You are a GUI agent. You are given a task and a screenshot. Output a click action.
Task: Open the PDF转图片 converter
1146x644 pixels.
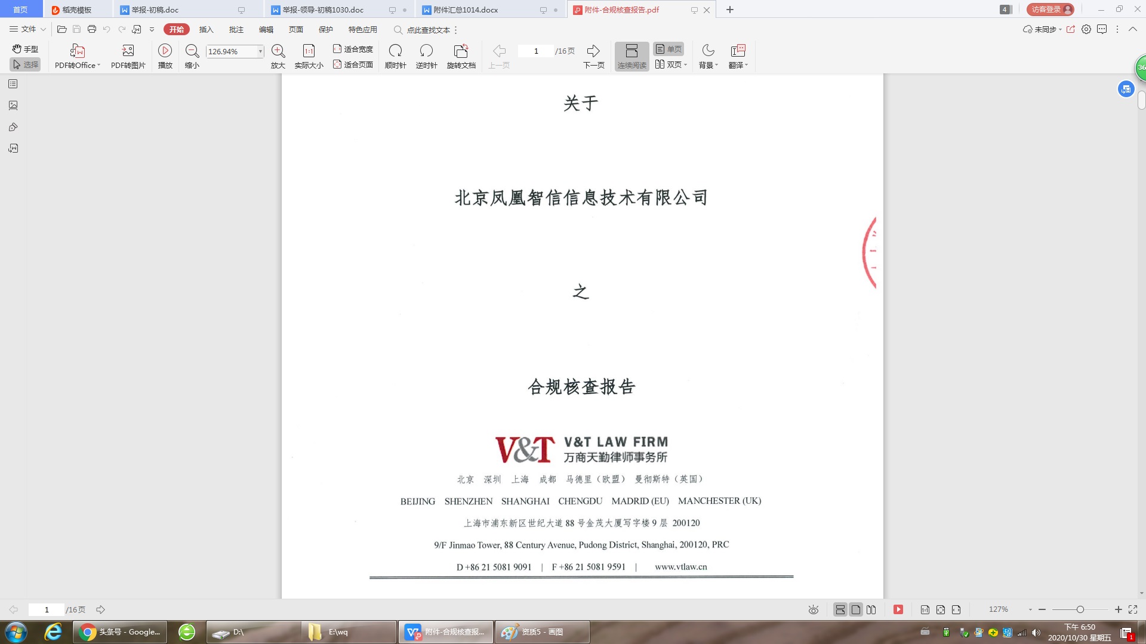(x=127, y=57)
